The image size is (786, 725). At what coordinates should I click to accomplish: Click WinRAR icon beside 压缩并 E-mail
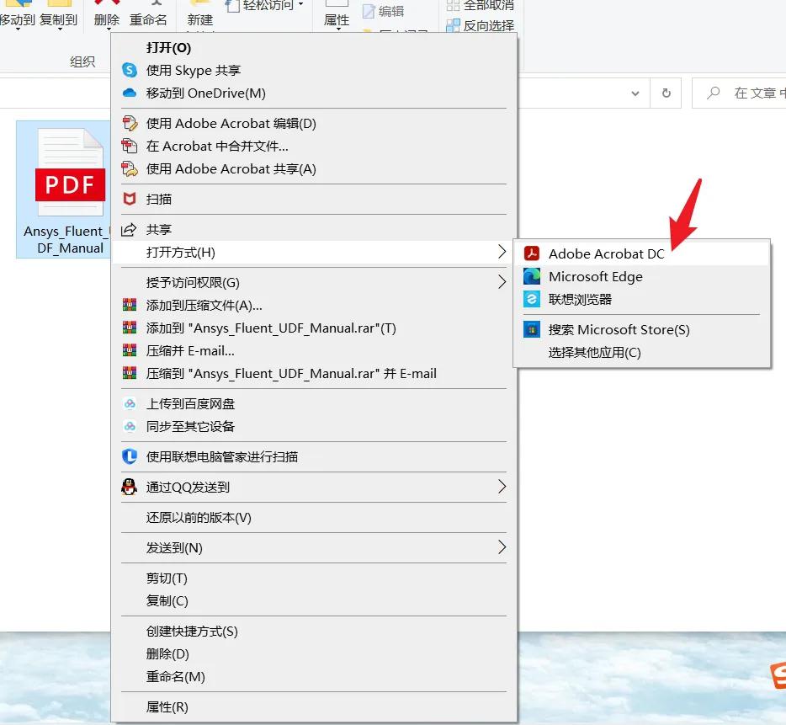click(x=130, y=350)
